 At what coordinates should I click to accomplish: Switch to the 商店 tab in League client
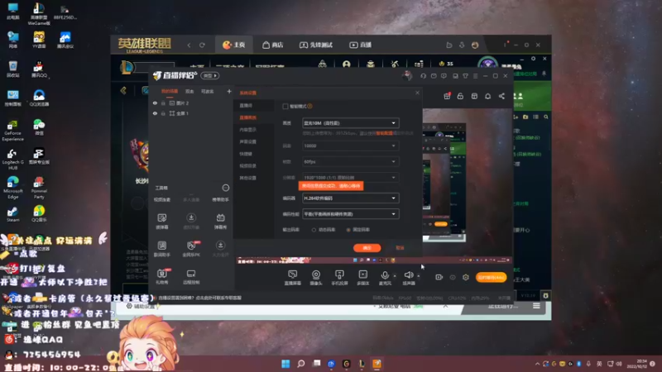[x=273, y=45]
